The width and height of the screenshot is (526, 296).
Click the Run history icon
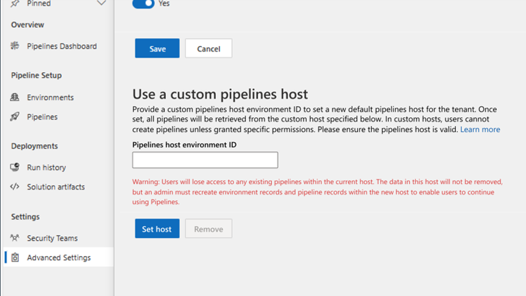click(15, 167)
